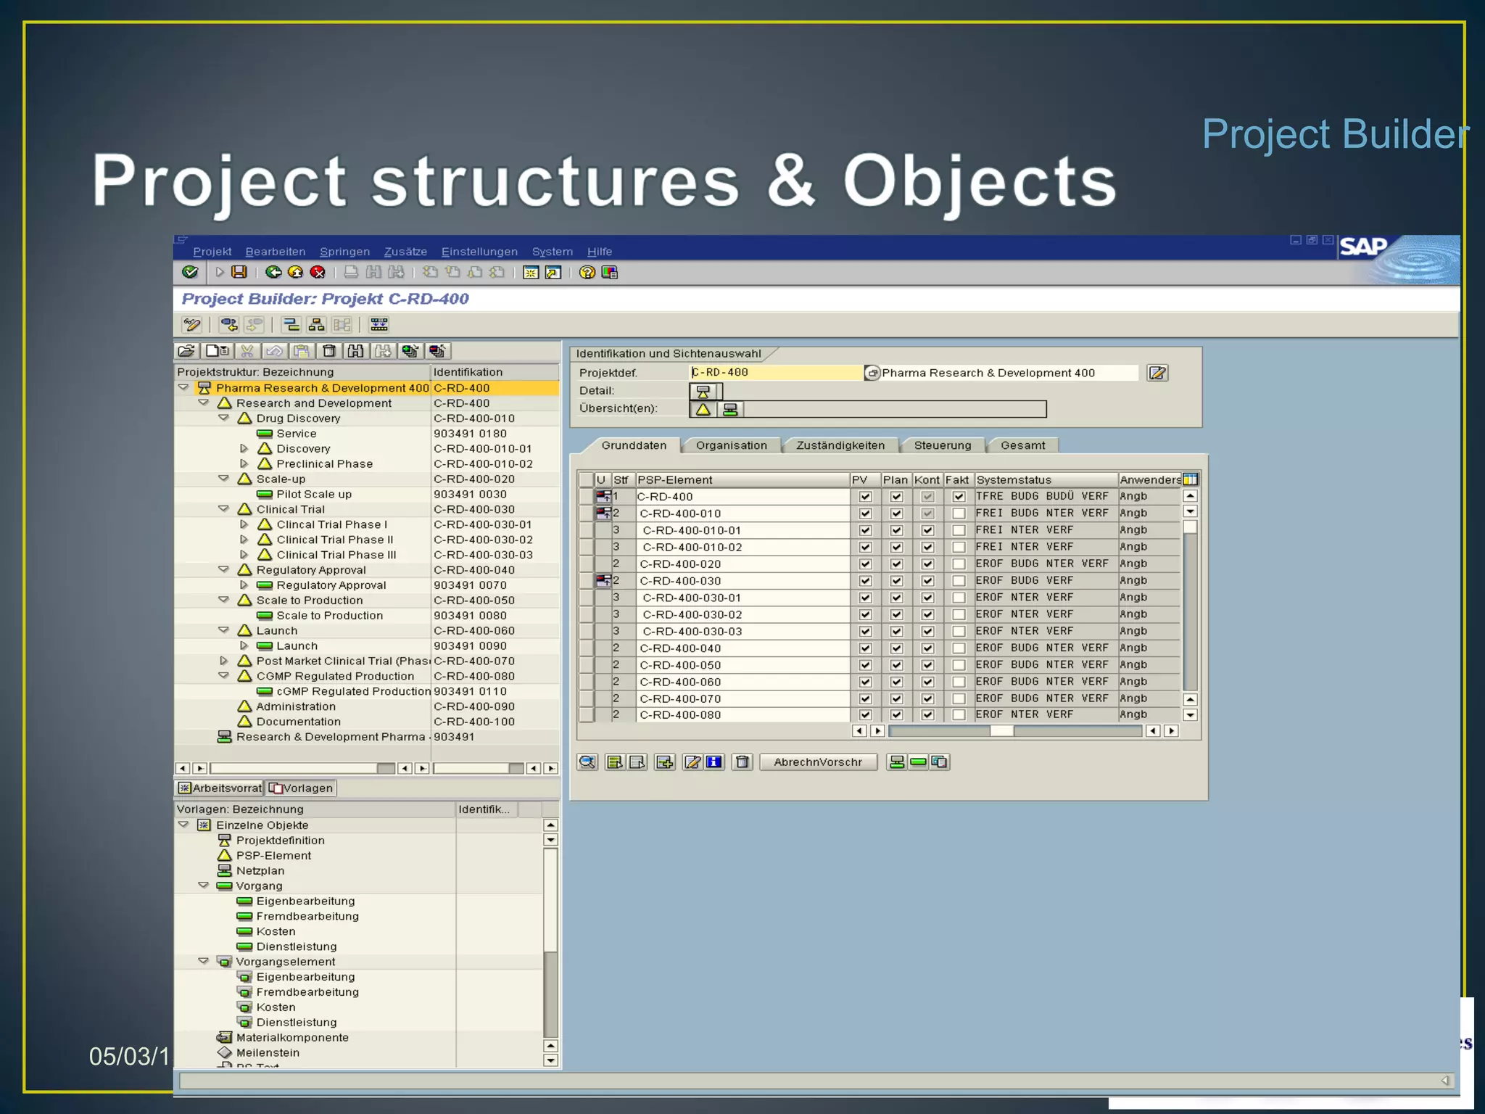Open Help via question mark icon

pos(587,272)
